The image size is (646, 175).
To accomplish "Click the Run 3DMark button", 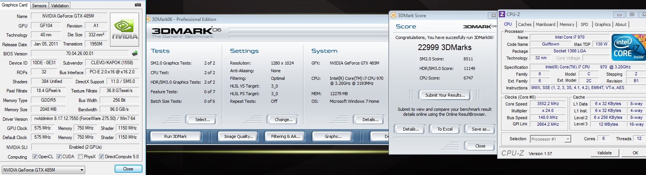I will tap(175, 136).
